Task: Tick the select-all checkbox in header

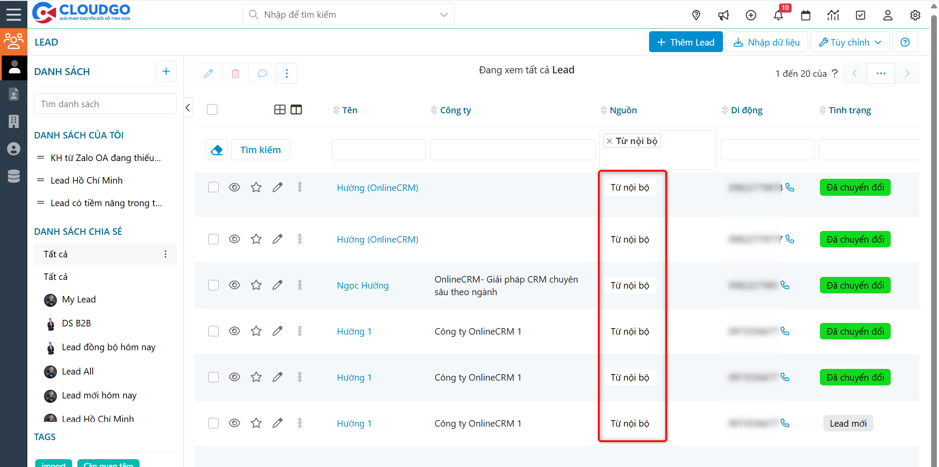Action: 212,109
